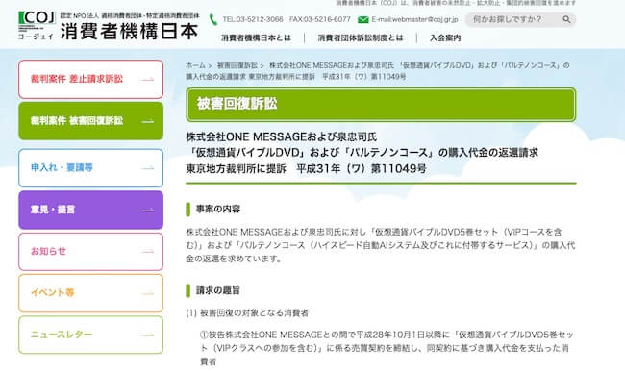Click the green envelope email icon
625x372 pixels.
(x=362, y=19)
